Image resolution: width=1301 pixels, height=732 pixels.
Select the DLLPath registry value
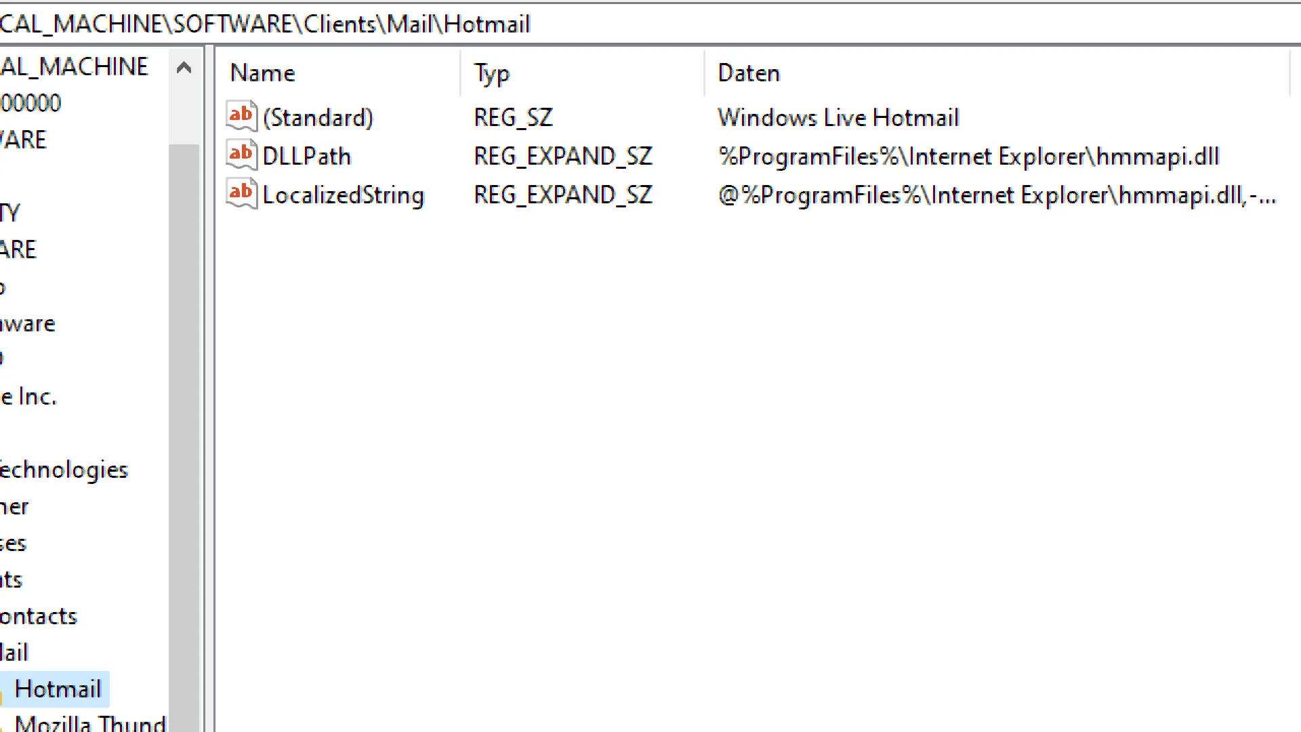pyautogui.click(x=306, y=157)
